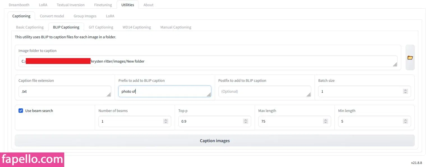This screenshot has width=429, height=167.
Task: Click the Number of beams stepper arrows
Action: tap(165, 121)
